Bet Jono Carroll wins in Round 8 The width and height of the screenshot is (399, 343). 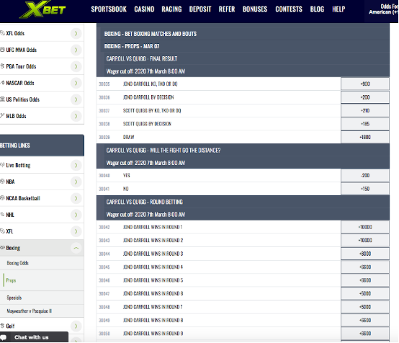[365, 320]
